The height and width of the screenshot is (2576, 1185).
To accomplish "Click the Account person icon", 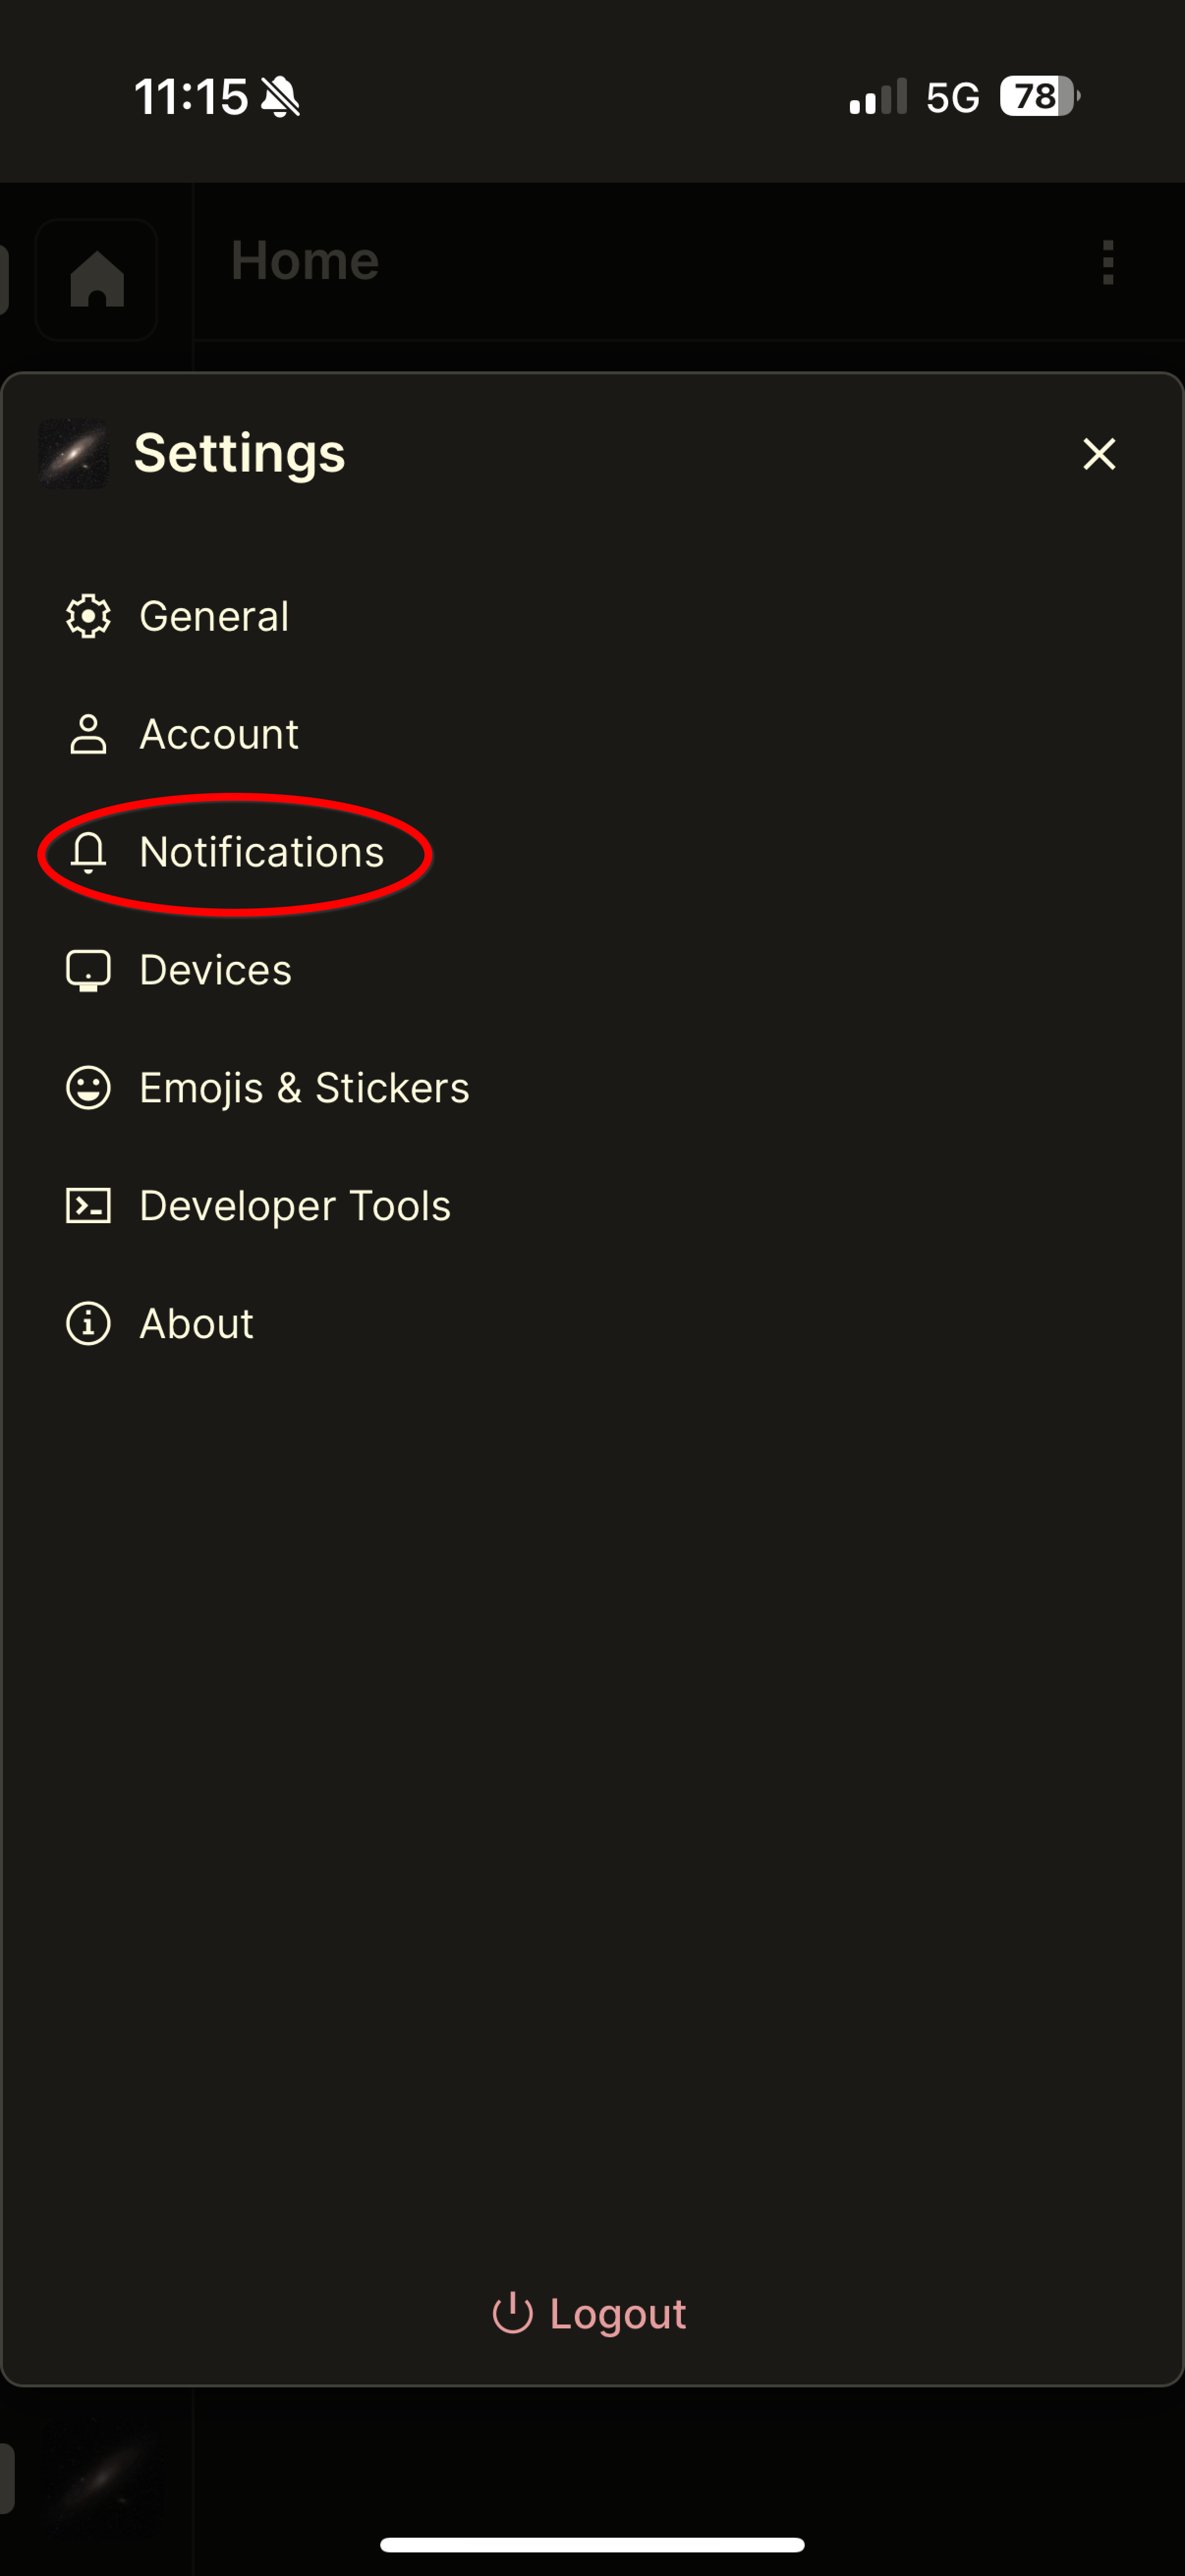I will click(88, 734).
